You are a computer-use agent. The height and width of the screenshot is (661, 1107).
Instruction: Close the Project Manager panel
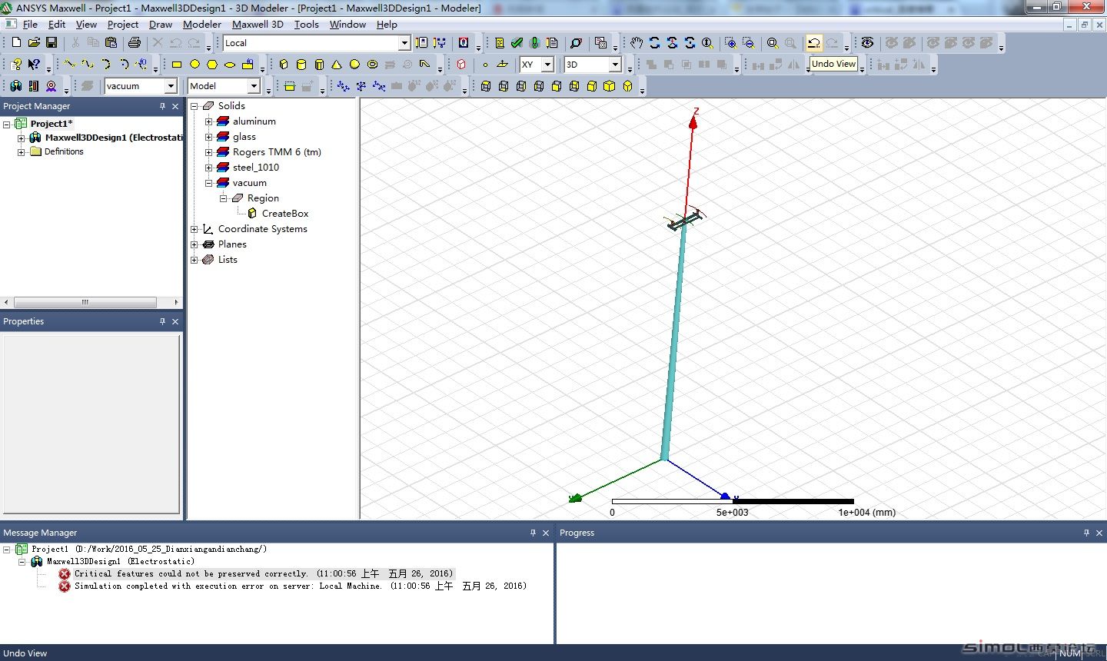[175, 106]
